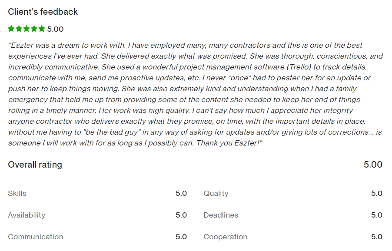Select the Quality rating label
392x251 pixels.
216,193
